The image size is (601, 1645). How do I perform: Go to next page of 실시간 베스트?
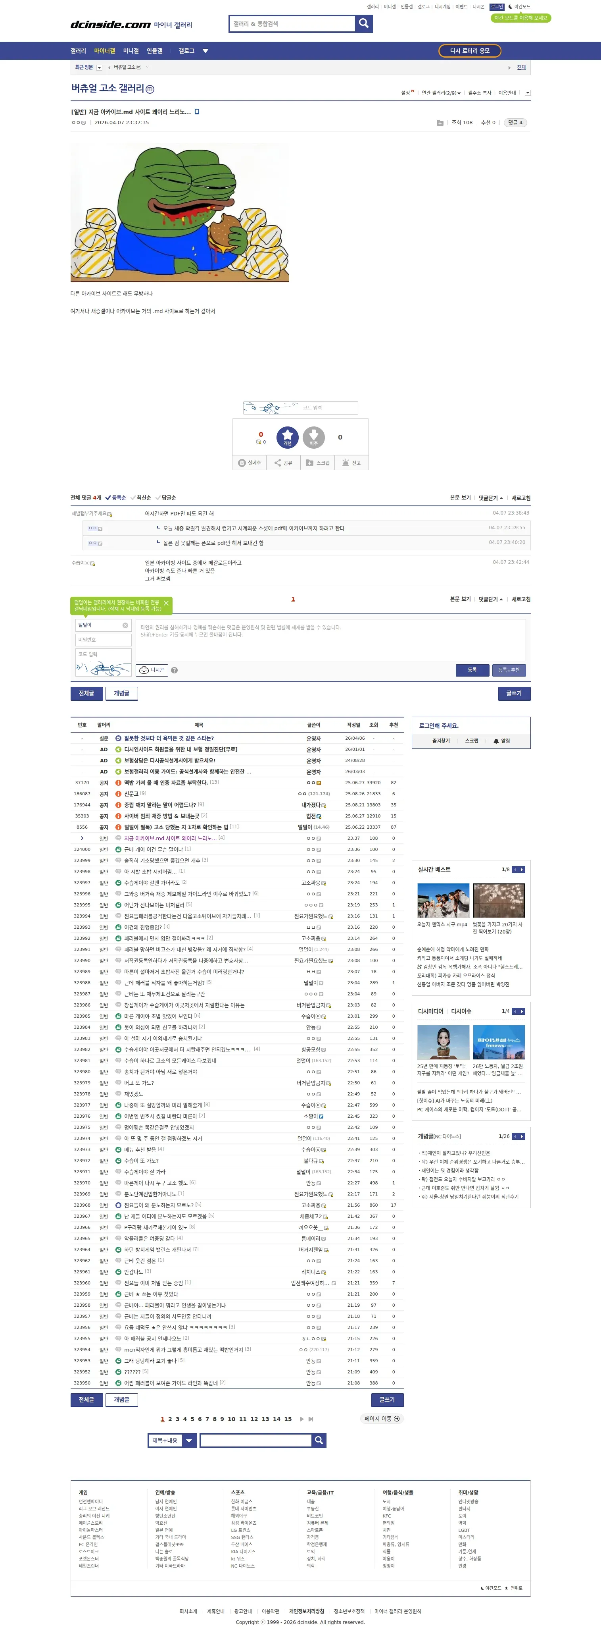point(522,869)
